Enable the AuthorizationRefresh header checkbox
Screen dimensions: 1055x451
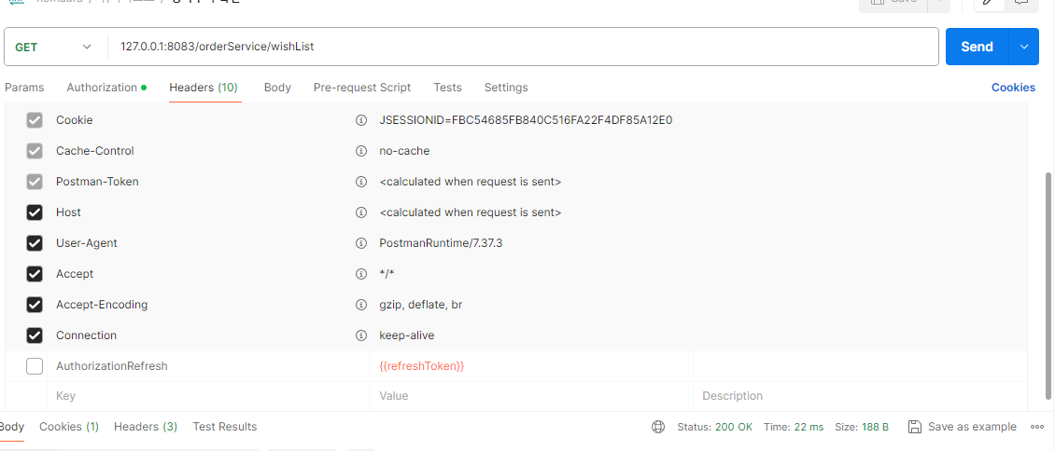[35, 366]
